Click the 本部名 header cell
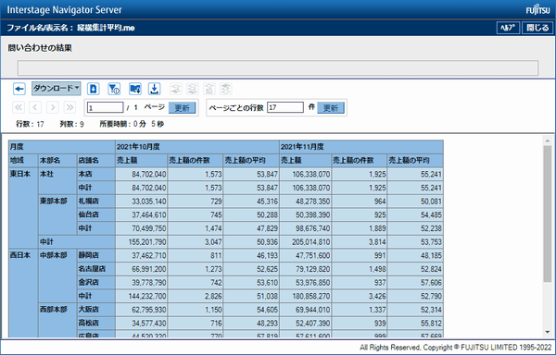 click(57, 161)
